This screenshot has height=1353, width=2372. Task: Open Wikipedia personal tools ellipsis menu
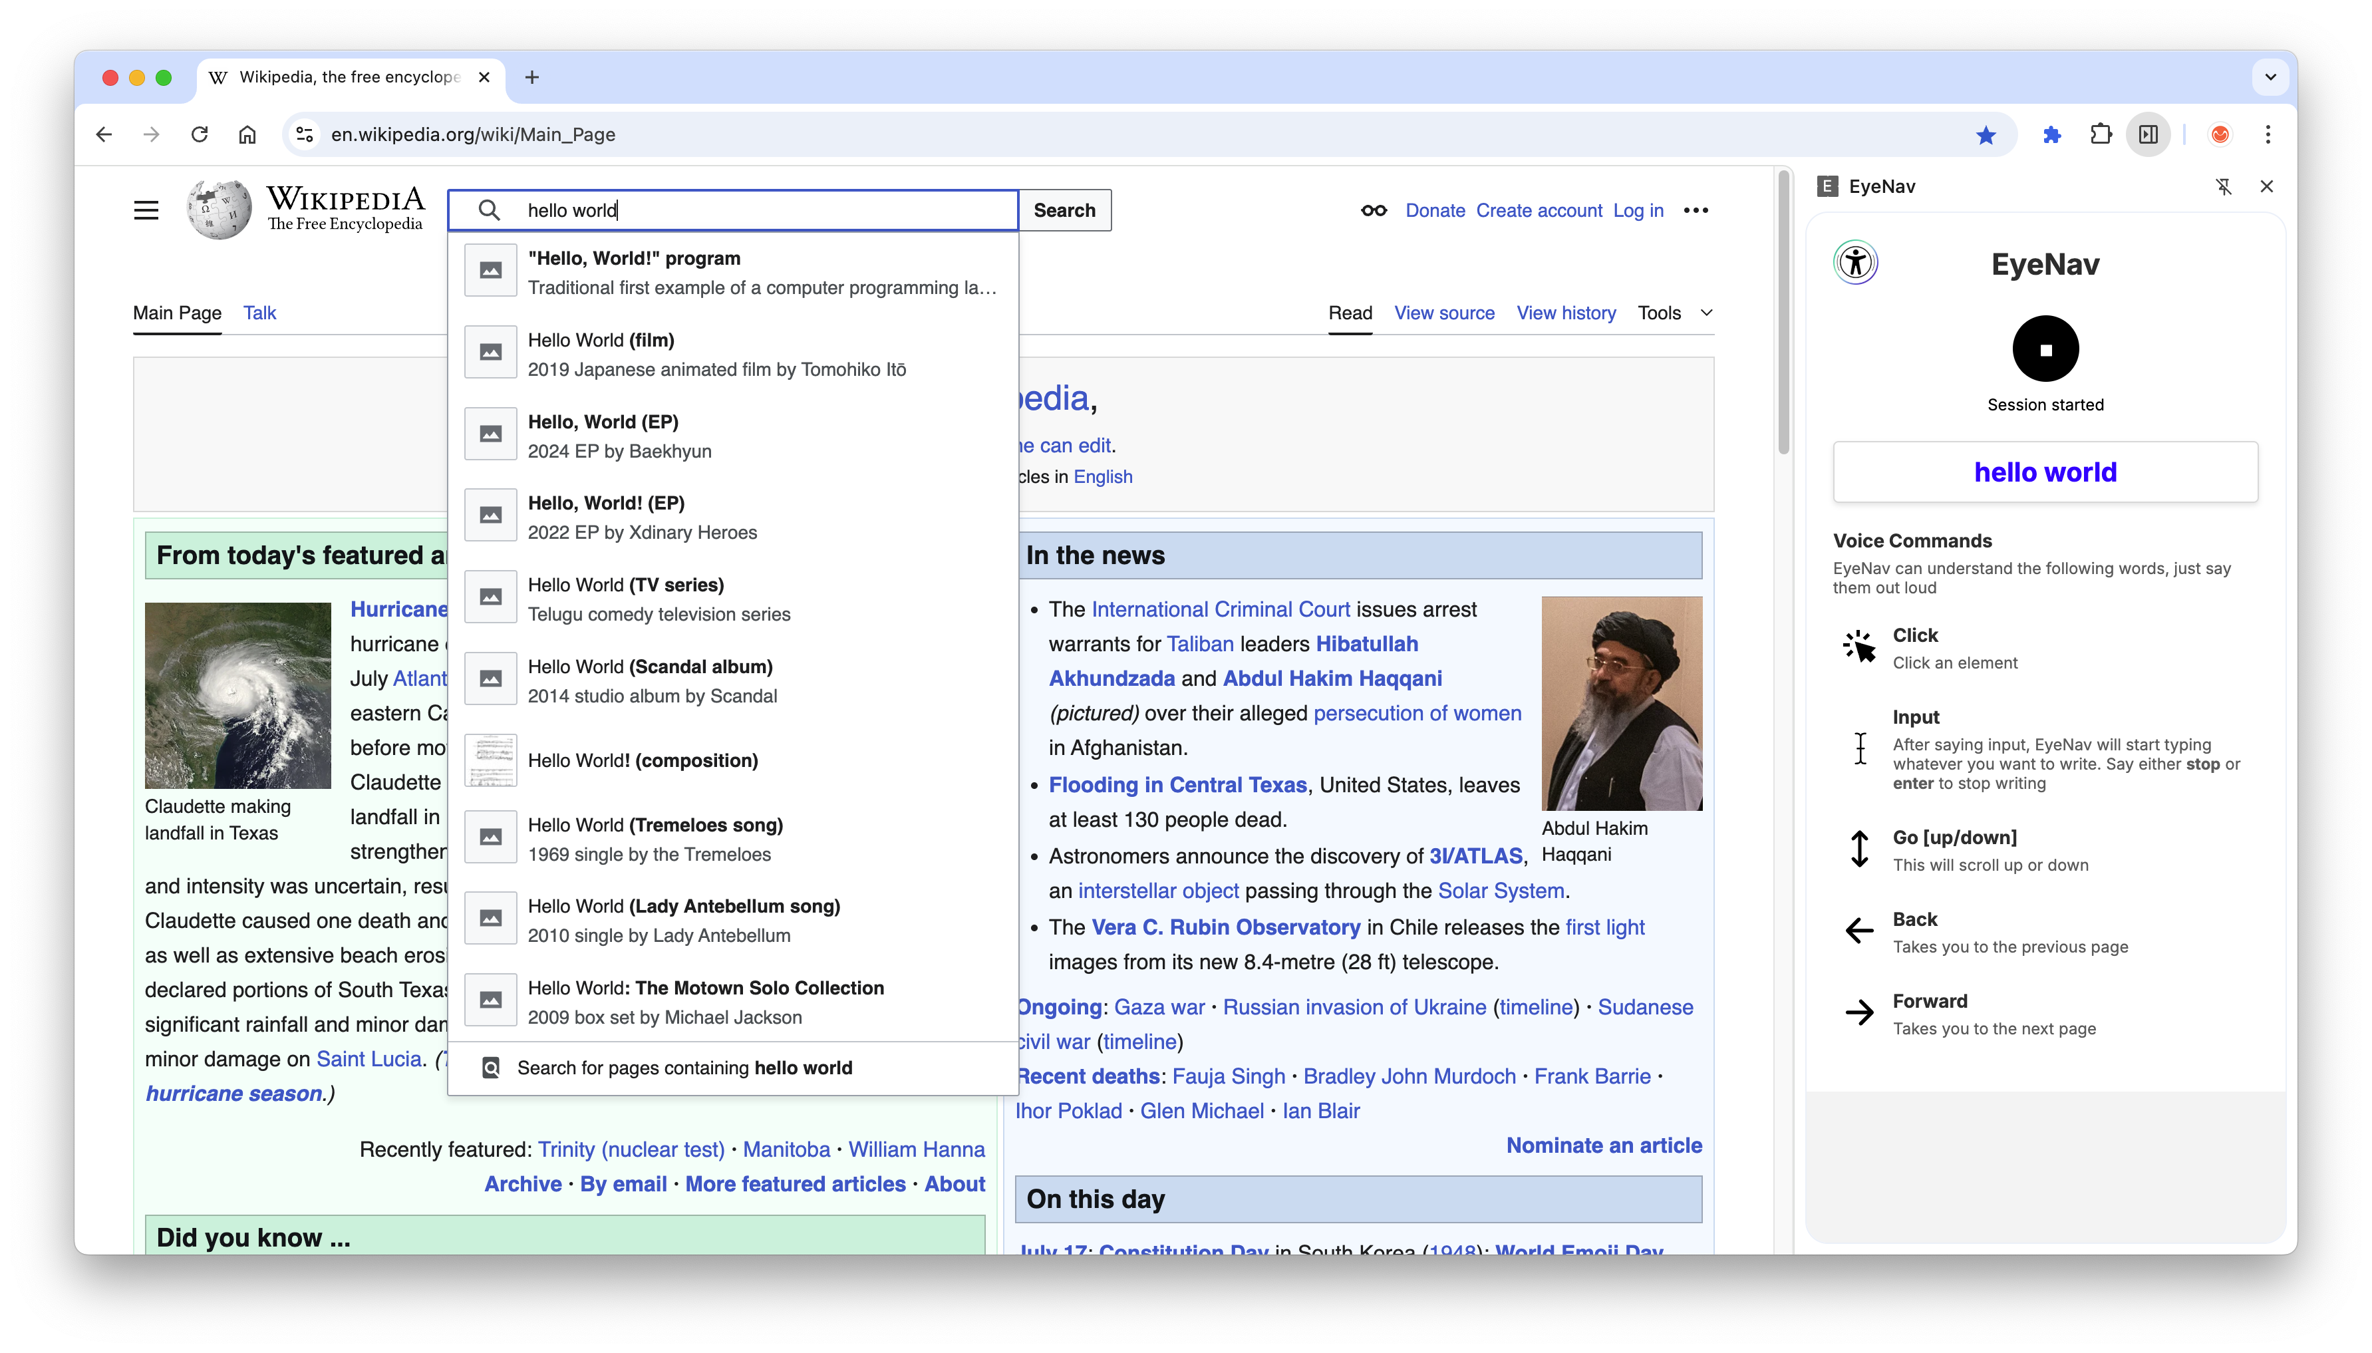point(1696,211)
